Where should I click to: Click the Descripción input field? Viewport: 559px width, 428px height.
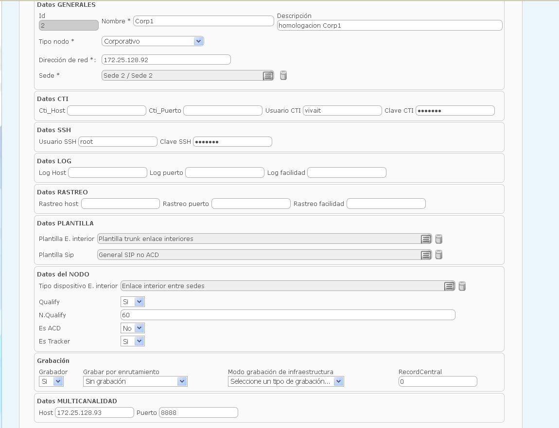click(x=390, y=25)
